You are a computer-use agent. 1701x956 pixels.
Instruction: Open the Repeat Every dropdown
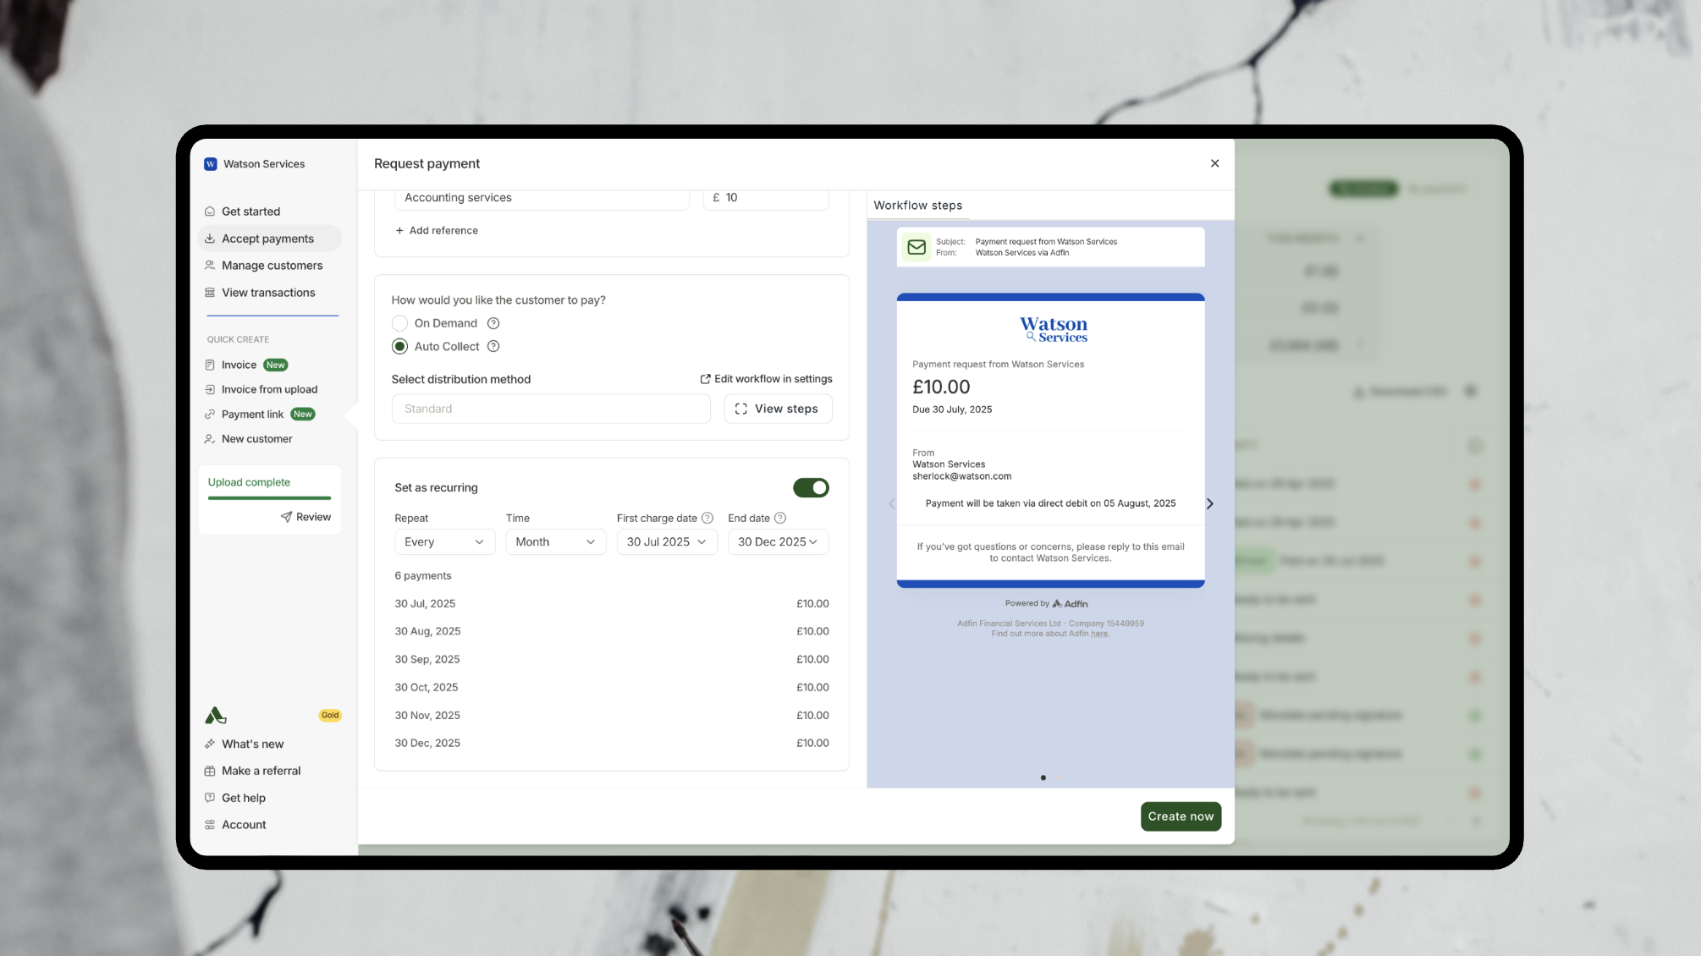(x=445, y=542)
